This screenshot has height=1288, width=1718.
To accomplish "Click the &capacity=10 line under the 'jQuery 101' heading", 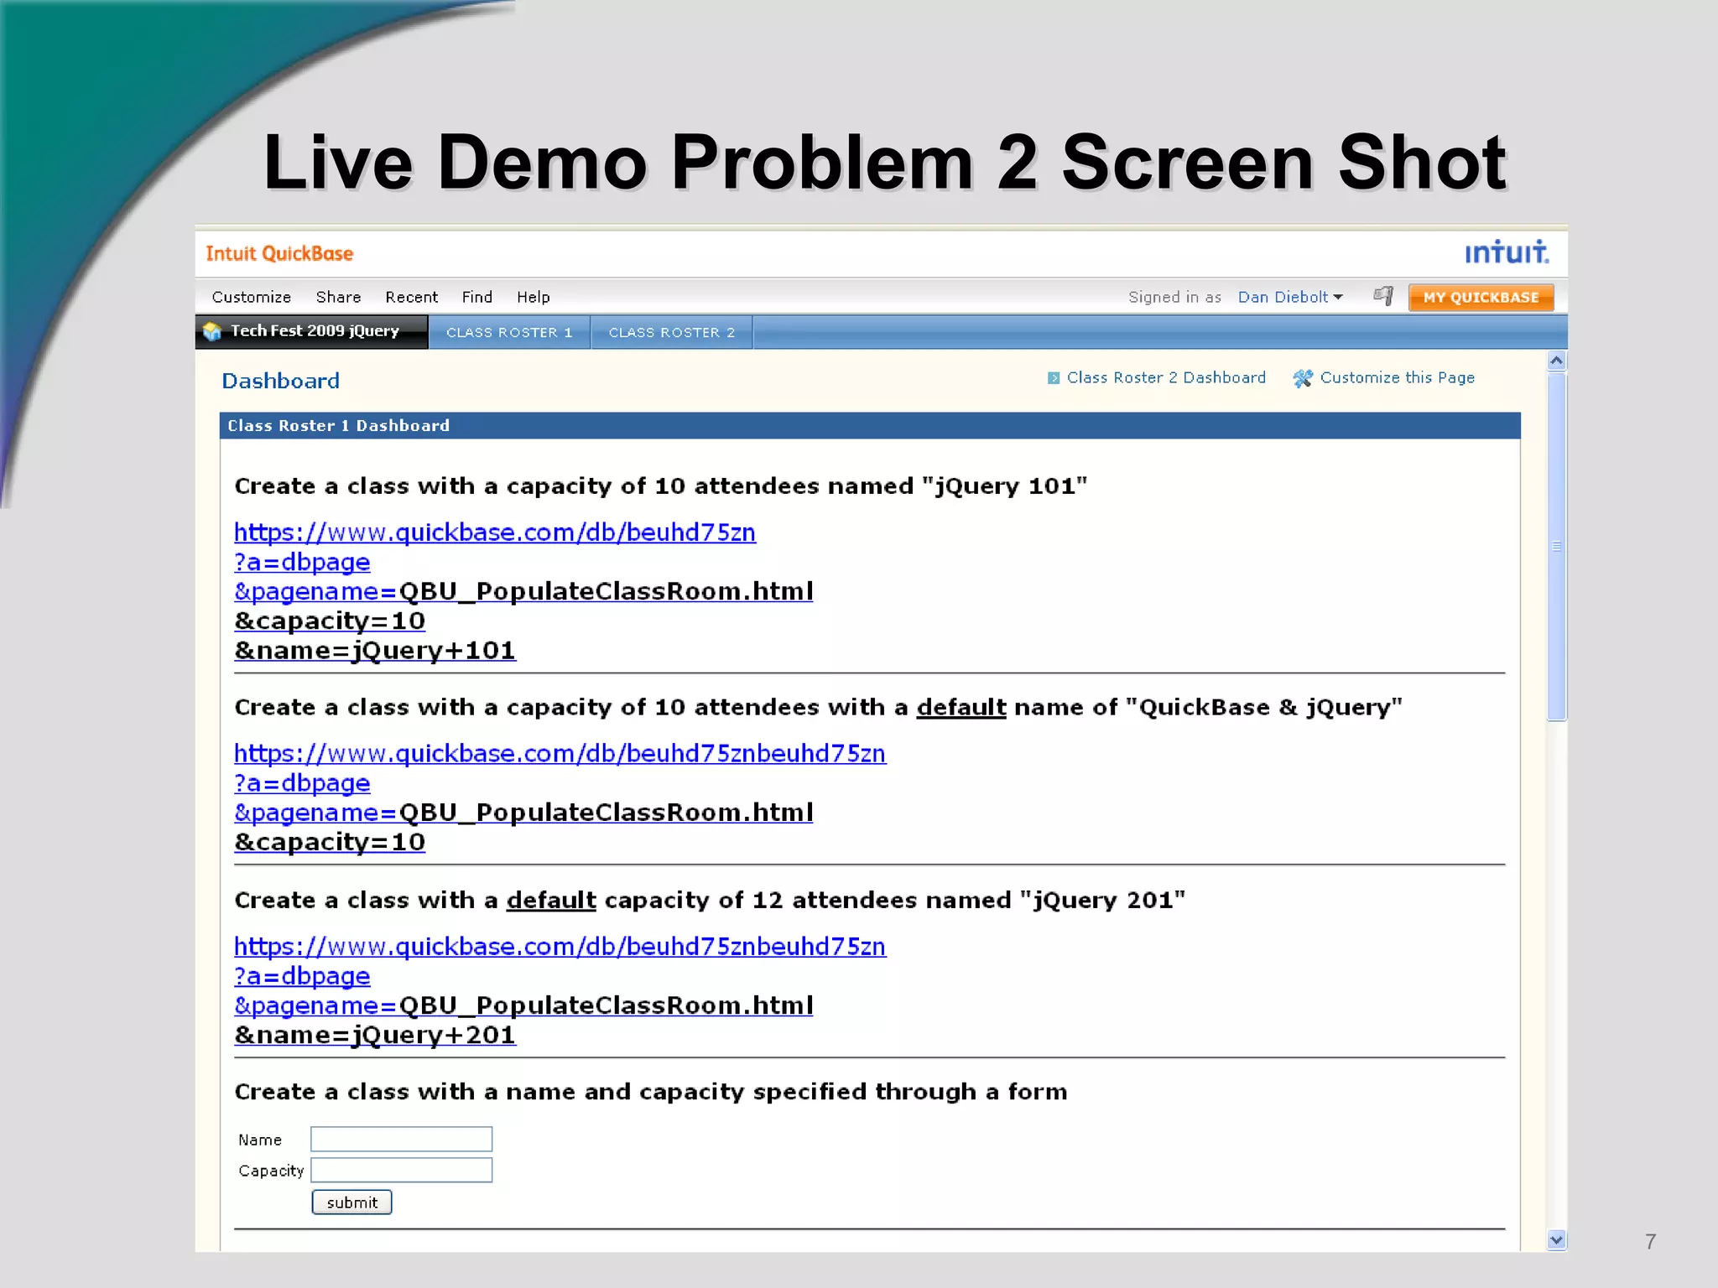I will [x=330, y=621].
